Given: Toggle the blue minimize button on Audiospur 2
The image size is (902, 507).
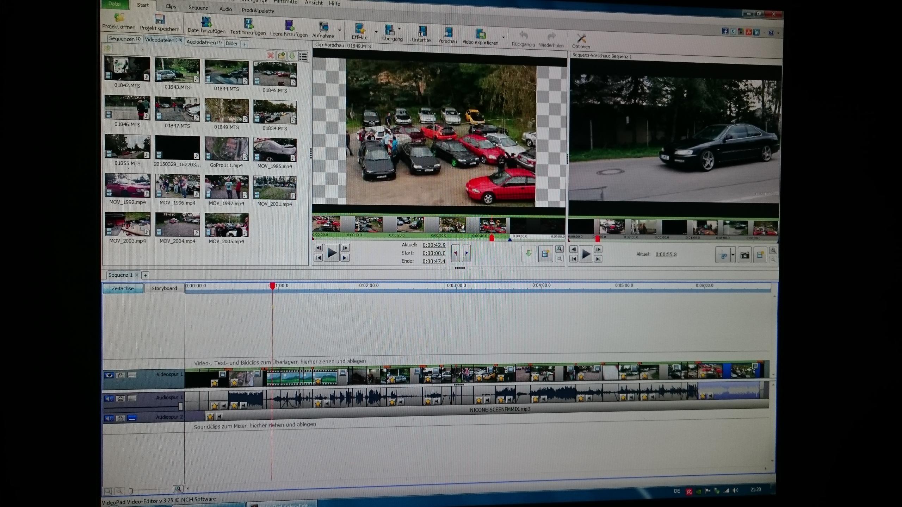Looking at the screenshot, I should 132,418.
